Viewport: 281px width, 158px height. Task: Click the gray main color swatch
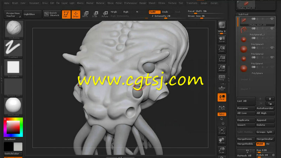18,146
